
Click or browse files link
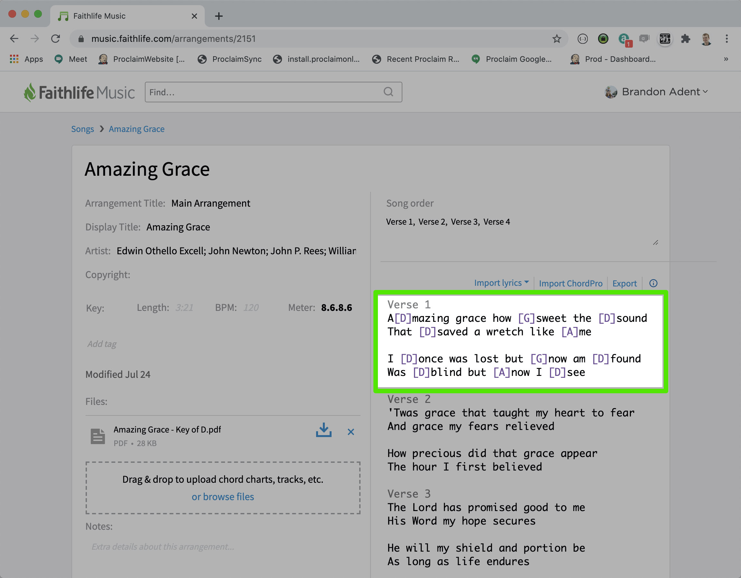[x=222, y=497]
